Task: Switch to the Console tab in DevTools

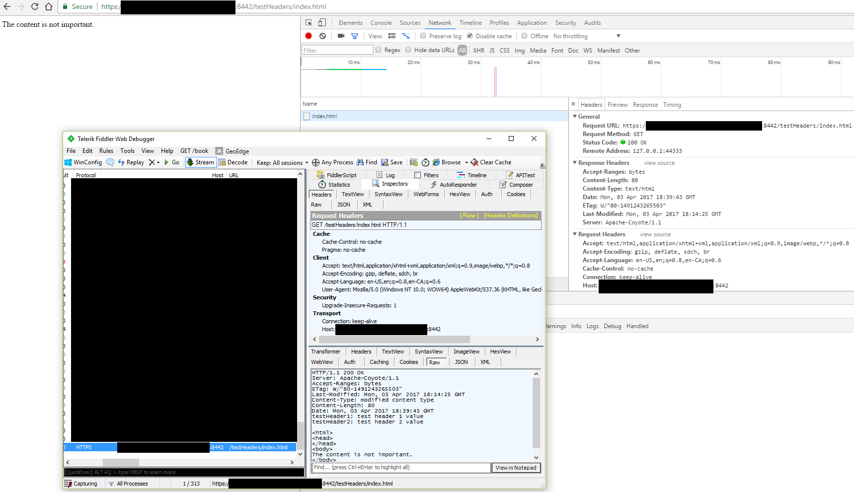Action: [x=381, y=23]
